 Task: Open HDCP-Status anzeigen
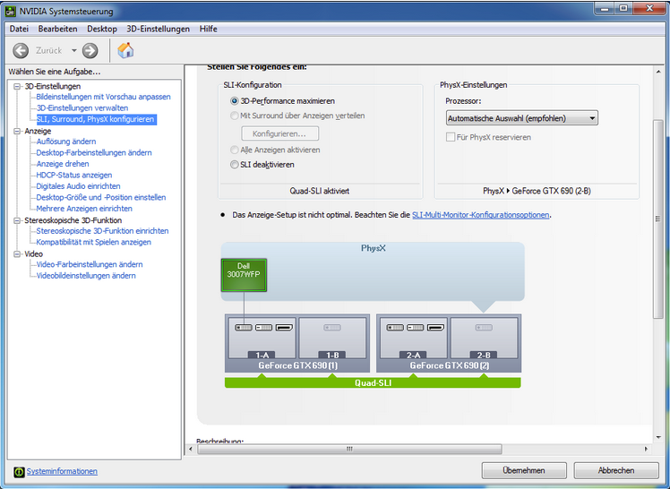click(x=74, y=176)
